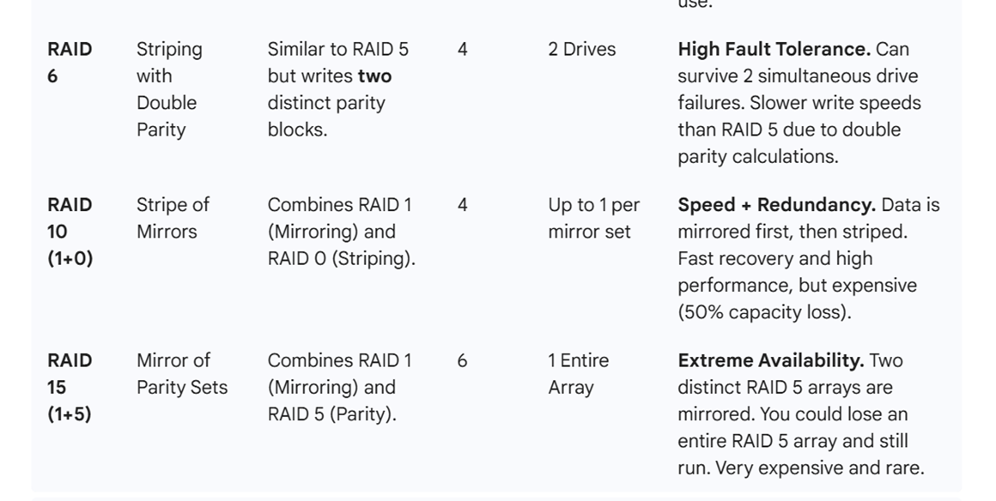Select the minimum drives '4' in RAID 10 row

click(x=463, y=205)
